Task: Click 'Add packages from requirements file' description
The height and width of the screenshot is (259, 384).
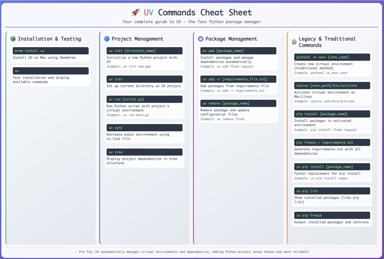Action: click(235, 86)
